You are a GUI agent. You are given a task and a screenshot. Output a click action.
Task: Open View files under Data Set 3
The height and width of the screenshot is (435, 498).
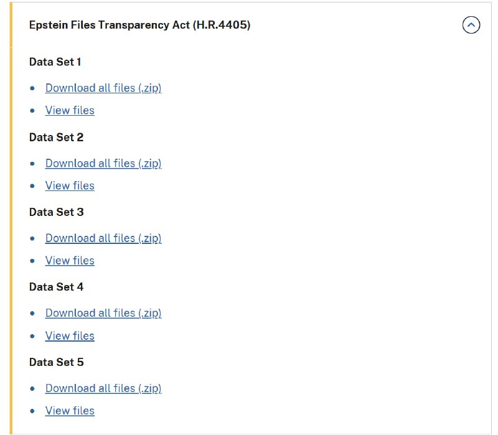[x=70, y=261]
